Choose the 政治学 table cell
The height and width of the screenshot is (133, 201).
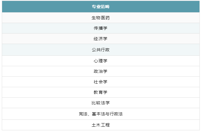pos(100,71)
